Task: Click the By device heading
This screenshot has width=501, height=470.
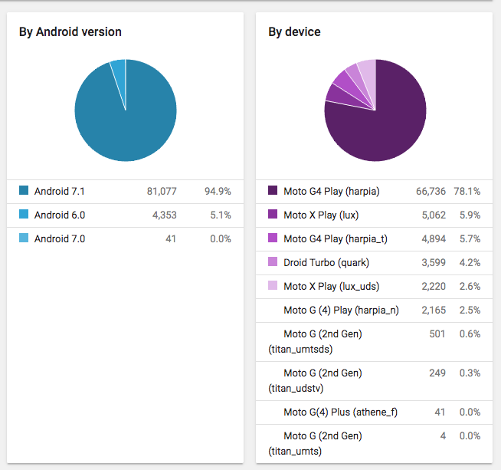Action: [294, 31]
